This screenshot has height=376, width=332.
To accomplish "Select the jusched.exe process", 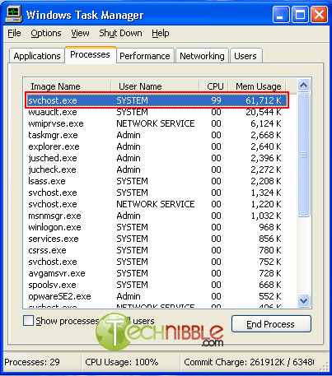I will 157,158.
